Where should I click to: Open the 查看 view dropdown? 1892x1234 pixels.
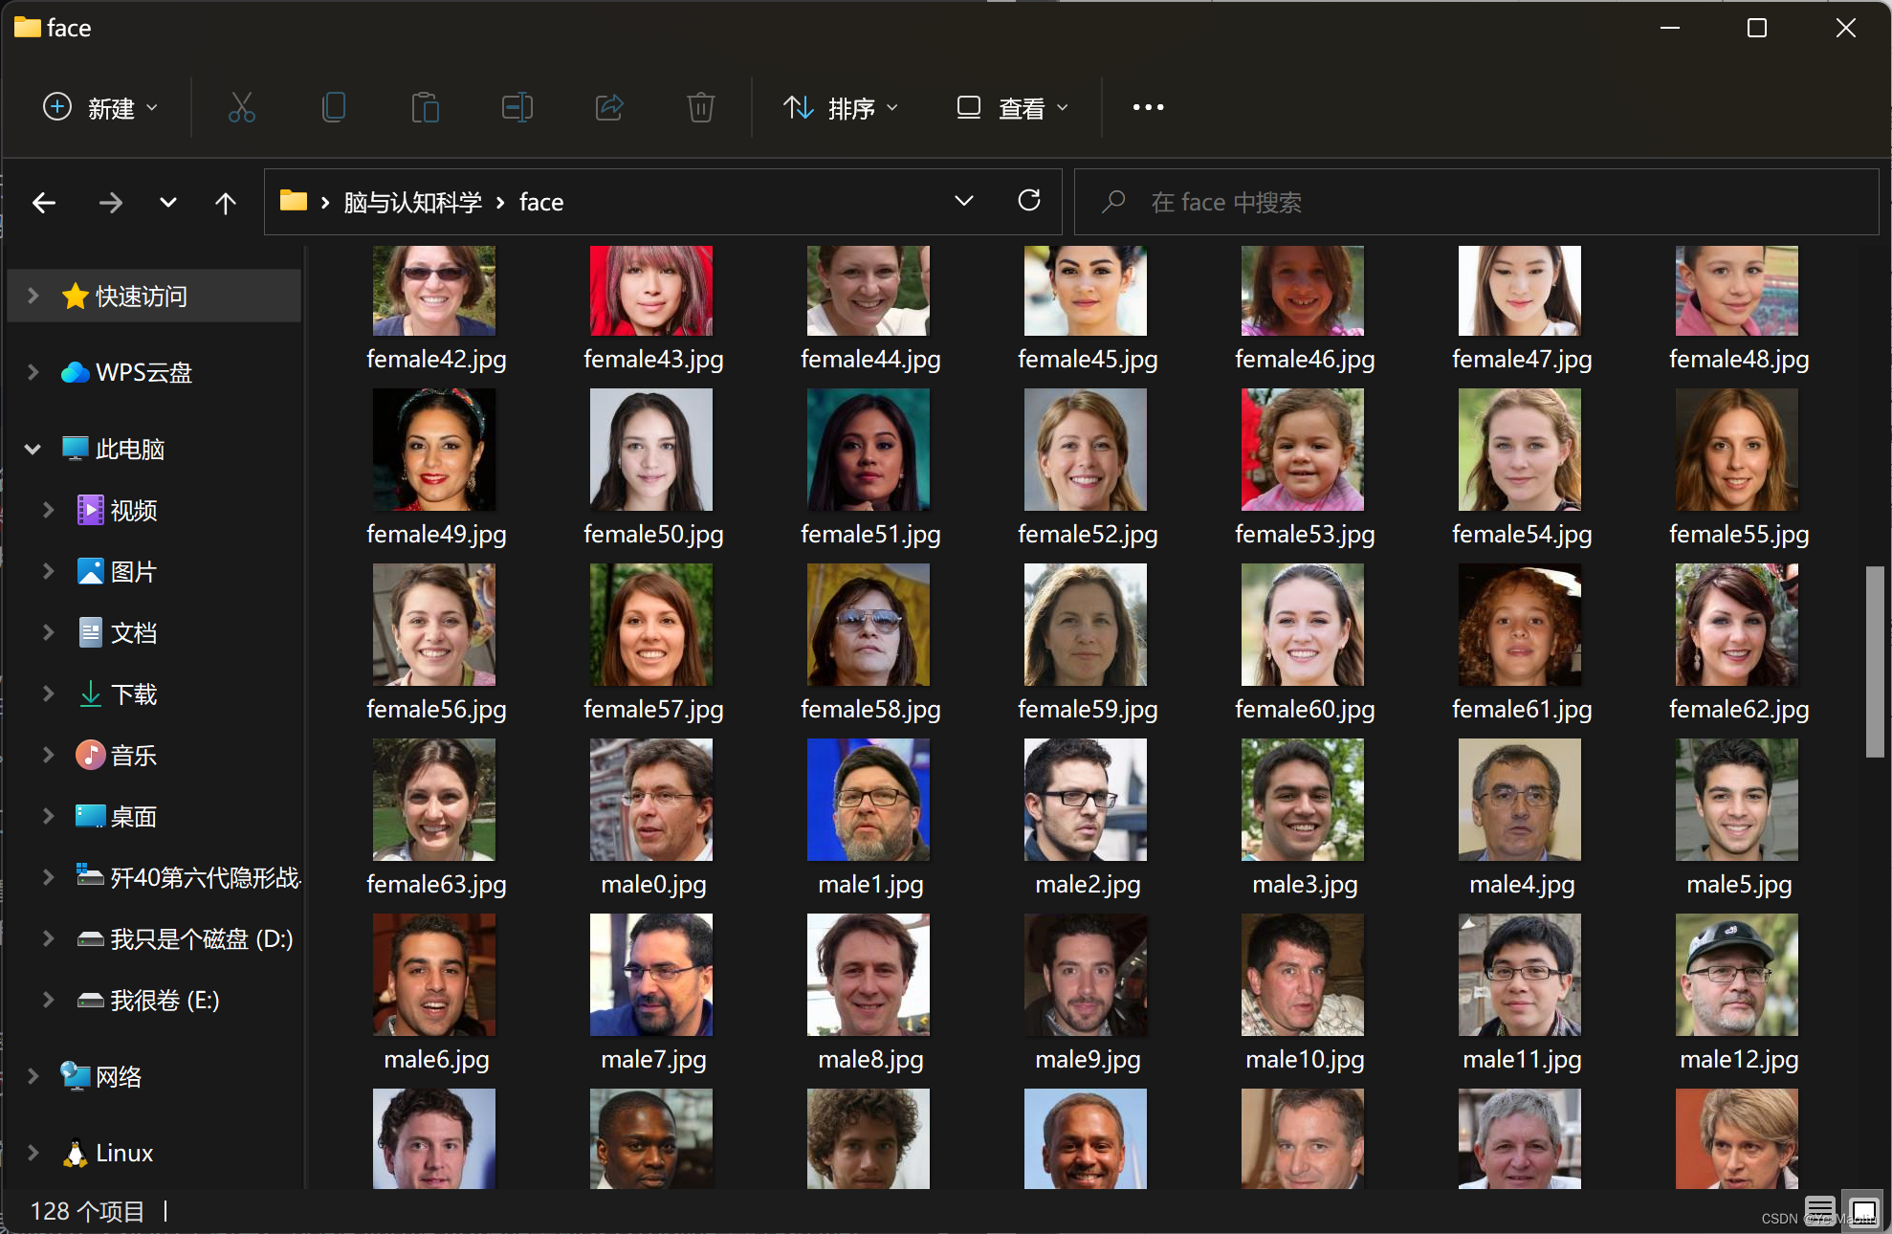click(x=1012, y=108)
